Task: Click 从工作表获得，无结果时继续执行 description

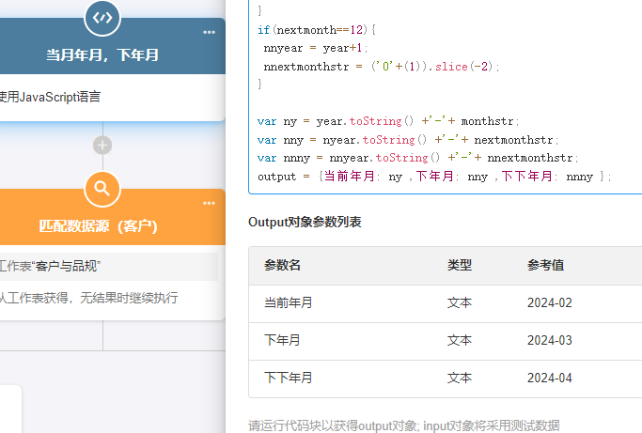Action: [x=87, y=299]
